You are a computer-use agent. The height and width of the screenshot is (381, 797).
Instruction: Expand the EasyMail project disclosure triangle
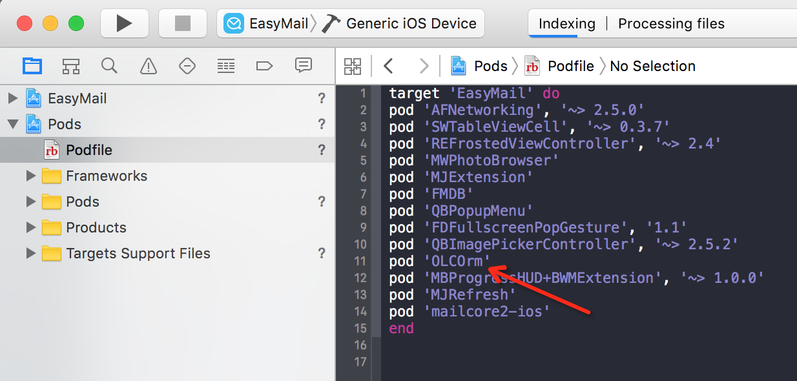pyautogui.click(x=12, y=98)
